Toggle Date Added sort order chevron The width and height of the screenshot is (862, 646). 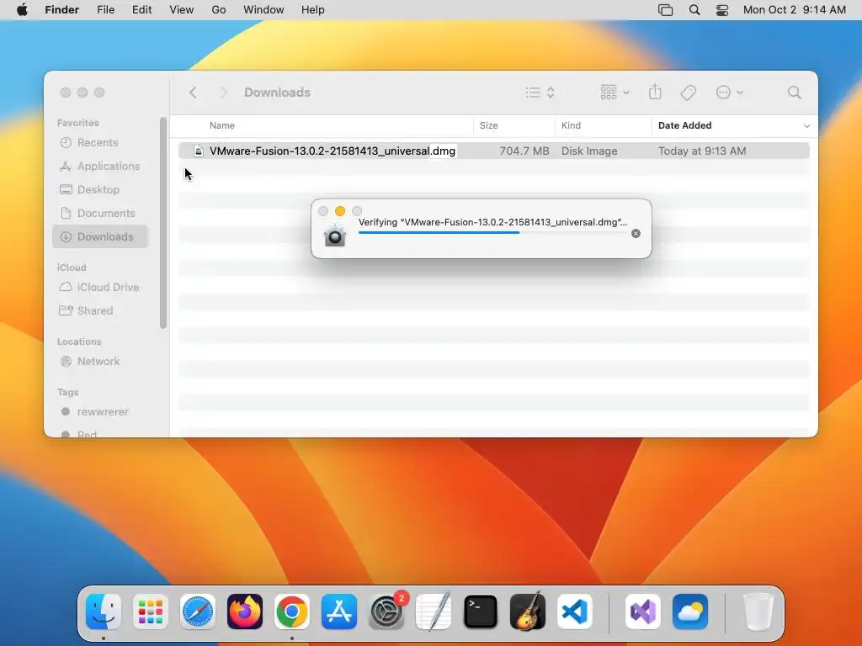click(x=806, y=126)
